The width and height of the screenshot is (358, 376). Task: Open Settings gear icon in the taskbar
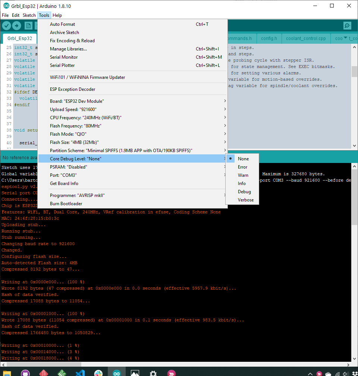pyautogui.click(x=153, y=372)
